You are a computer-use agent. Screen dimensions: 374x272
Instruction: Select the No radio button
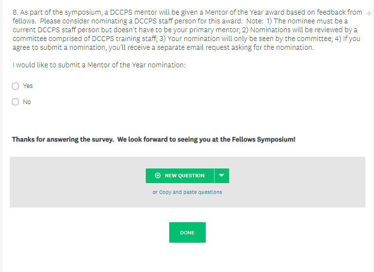pyautogui.click(x=15, y=102)
